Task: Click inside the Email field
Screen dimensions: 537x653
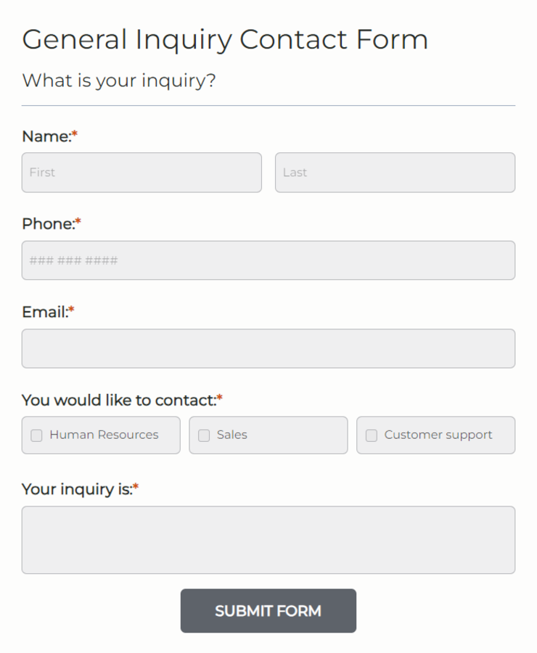Action: (268, 348)
